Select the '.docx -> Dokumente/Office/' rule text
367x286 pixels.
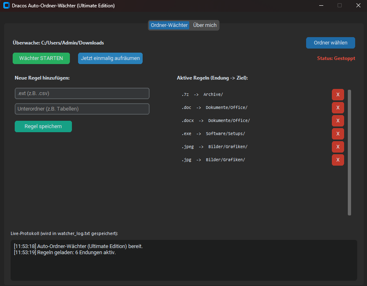(x=216, y=121)
